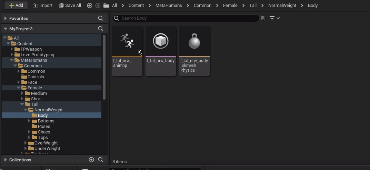Click the save search icon beside search bar

[263, 18]
